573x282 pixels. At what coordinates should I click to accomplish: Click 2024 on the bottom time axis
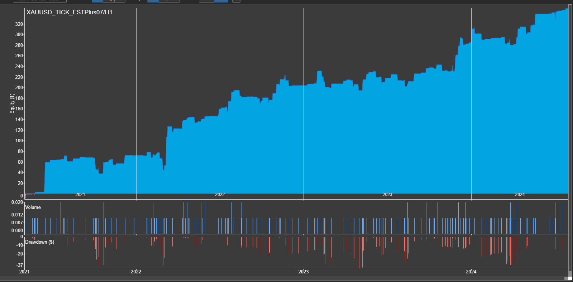coord(471,272)
